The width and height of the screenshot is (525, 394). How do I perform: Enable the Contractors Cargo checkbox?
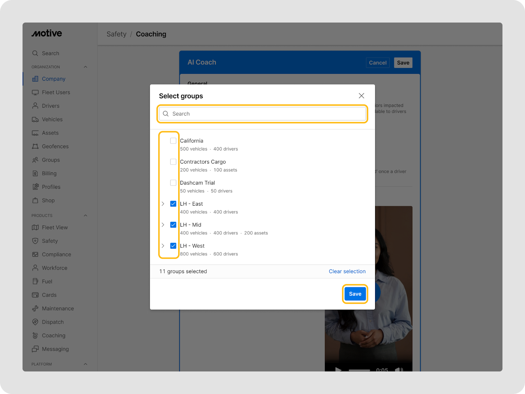click(x=173, y=162)
